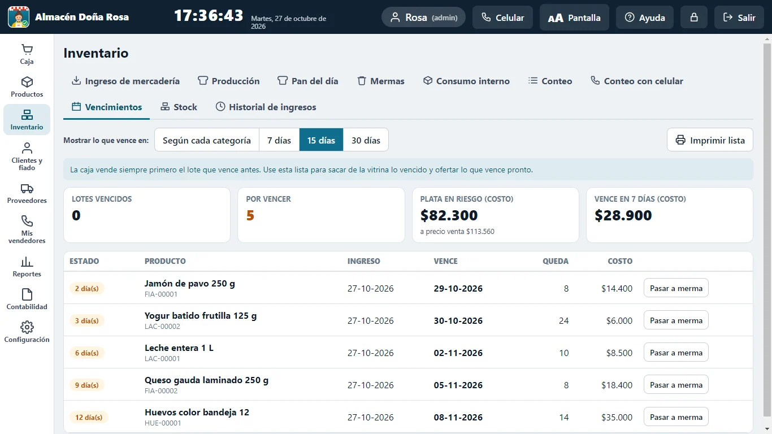Switch to Consumo interno tab
Screen dimensions: 772x434
coord(466,81)
